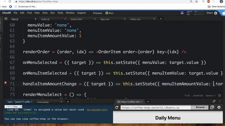Open Screencast-O-Matic bookmark
Screen dimensions: 225x126
[26, 7]
